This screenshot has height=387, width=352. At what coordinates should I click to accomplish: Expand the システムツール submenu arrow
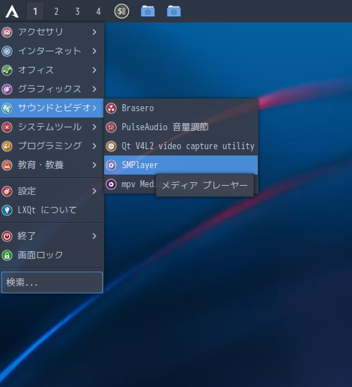[94, 127]
